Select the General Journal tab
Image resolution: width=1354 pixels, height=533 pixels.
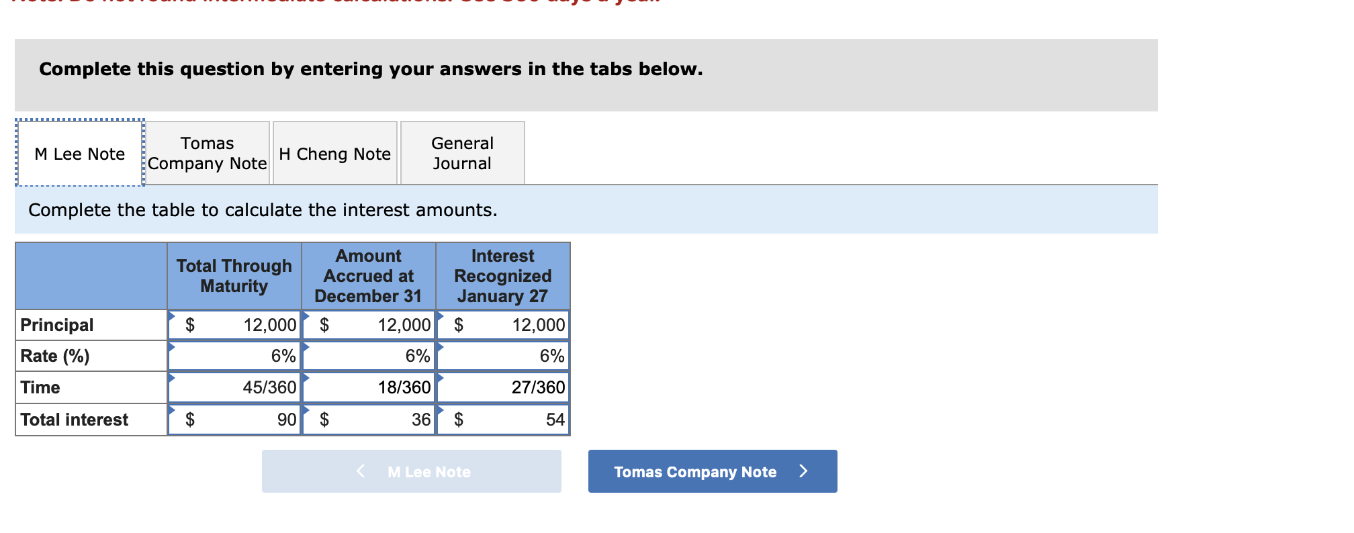(462, 153)
